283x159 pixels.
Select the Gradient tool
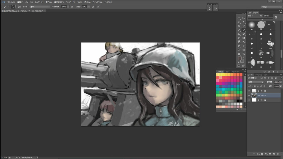pos(244,38)
